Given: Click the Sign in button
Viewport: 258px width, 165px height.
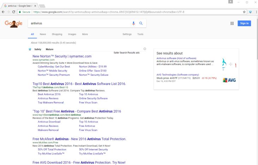Looking at the screenshot, I should coord(244,23).
